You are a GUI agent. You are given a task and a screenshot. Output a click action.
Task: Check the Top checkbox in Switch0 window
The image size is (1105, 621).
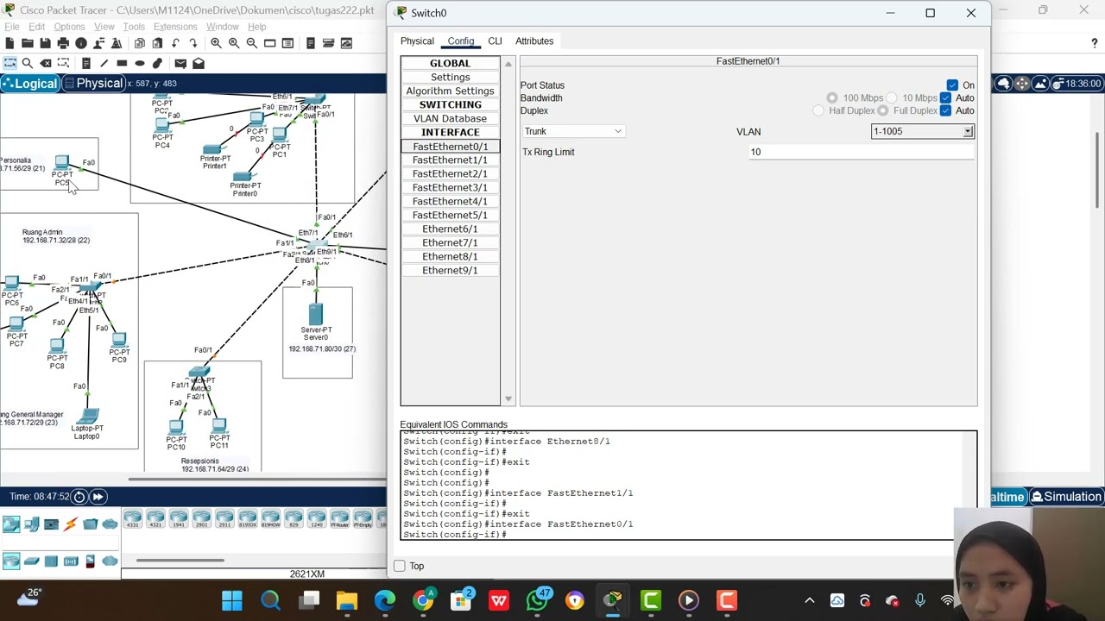tap(400, 566)
